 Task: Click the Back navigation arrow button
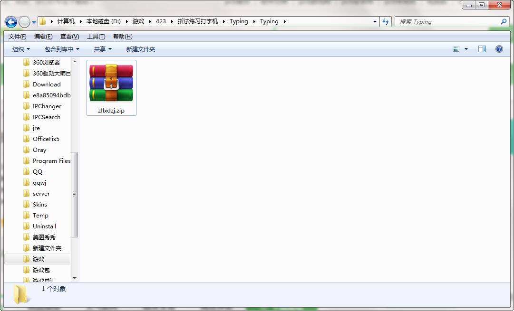[x=11, y=22]
